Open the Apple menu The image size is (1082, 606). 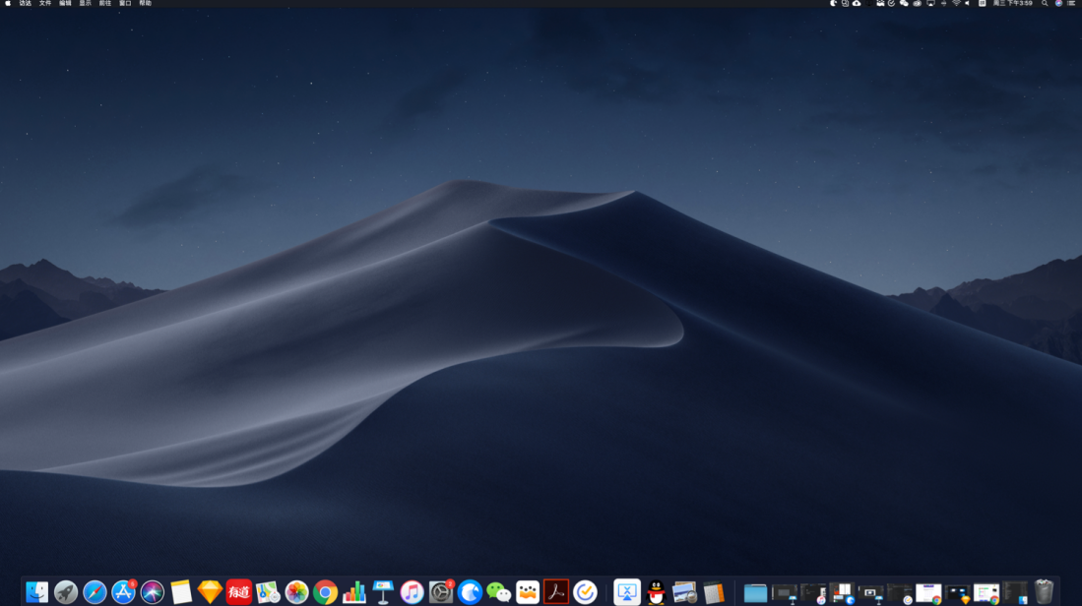(x=8, y=4)
